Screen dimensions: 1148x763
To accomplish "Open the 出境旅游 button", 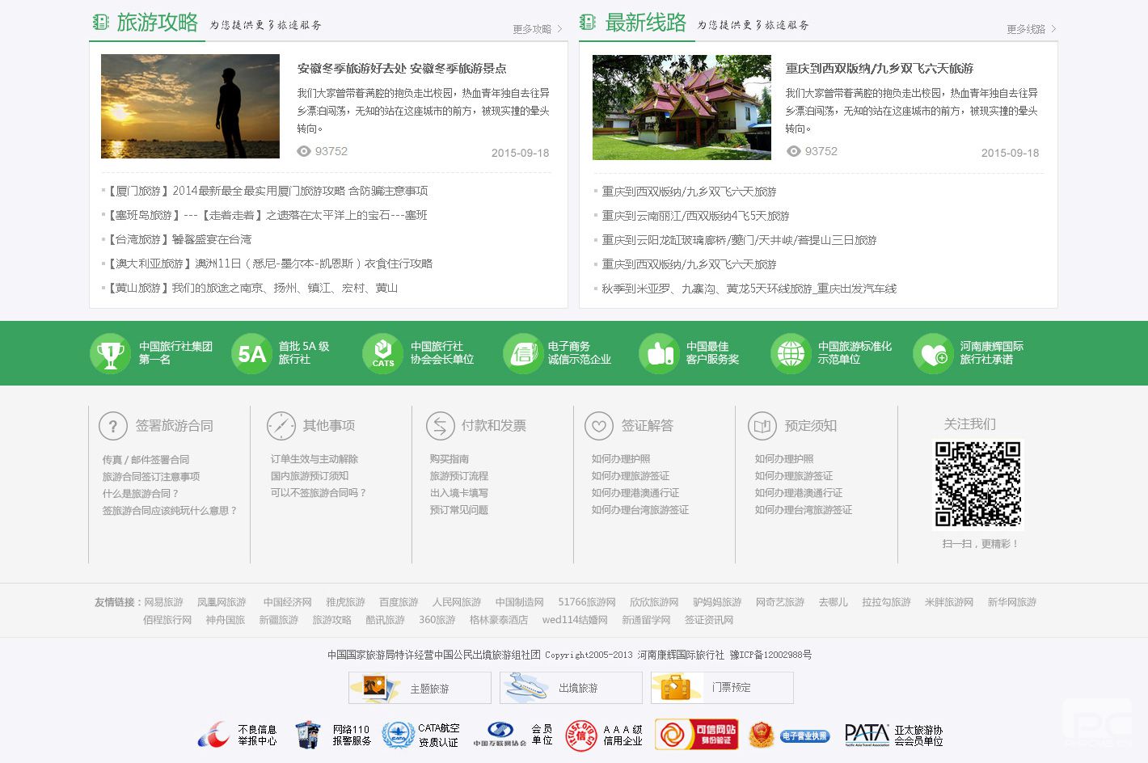I will [571, 689].
